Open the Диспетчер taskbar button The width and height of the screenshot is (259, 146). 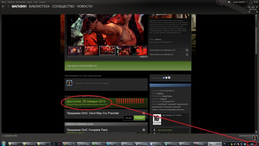coord(84,144)
